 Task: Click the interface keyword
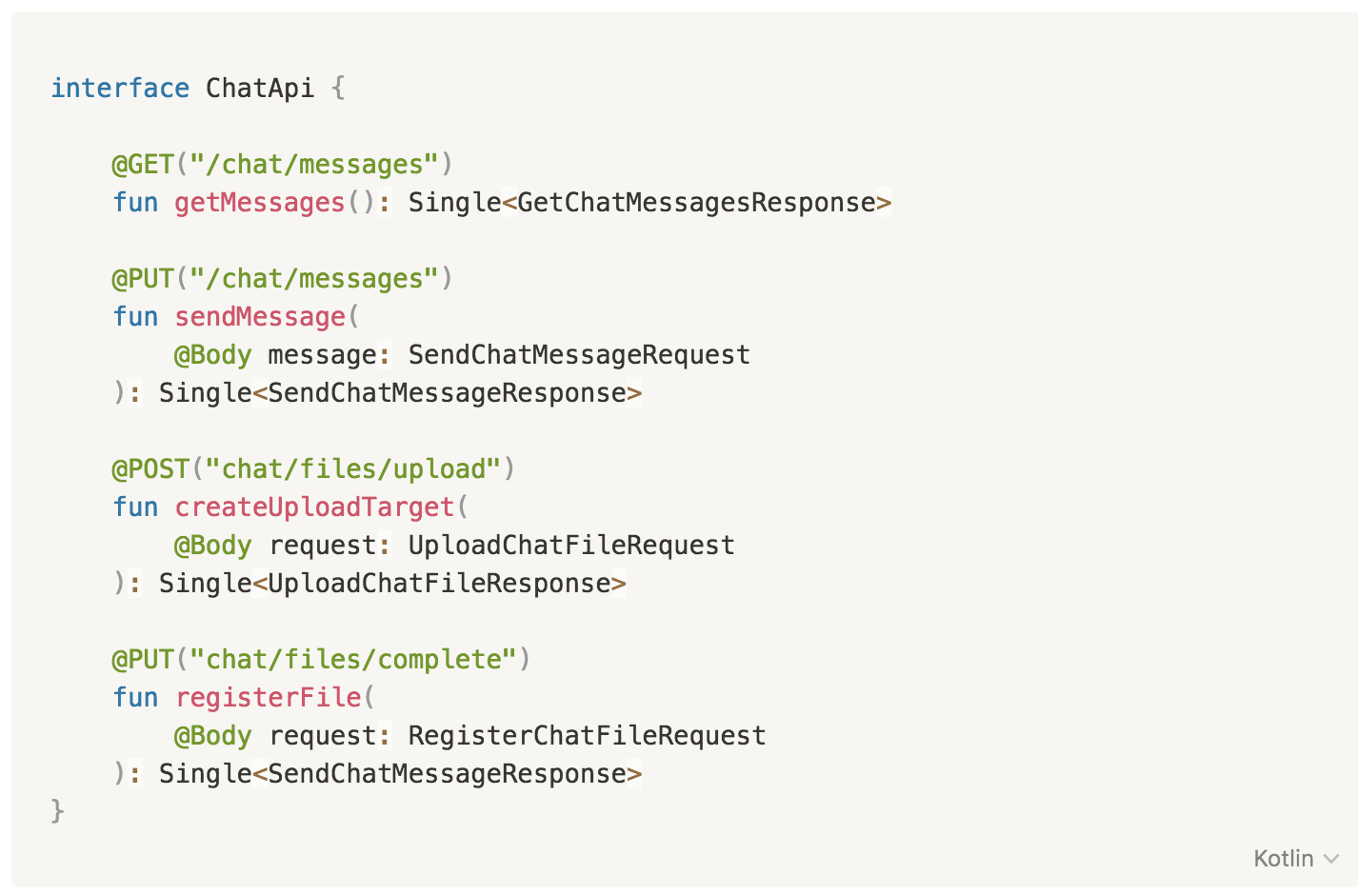click(x=120, y=88)
